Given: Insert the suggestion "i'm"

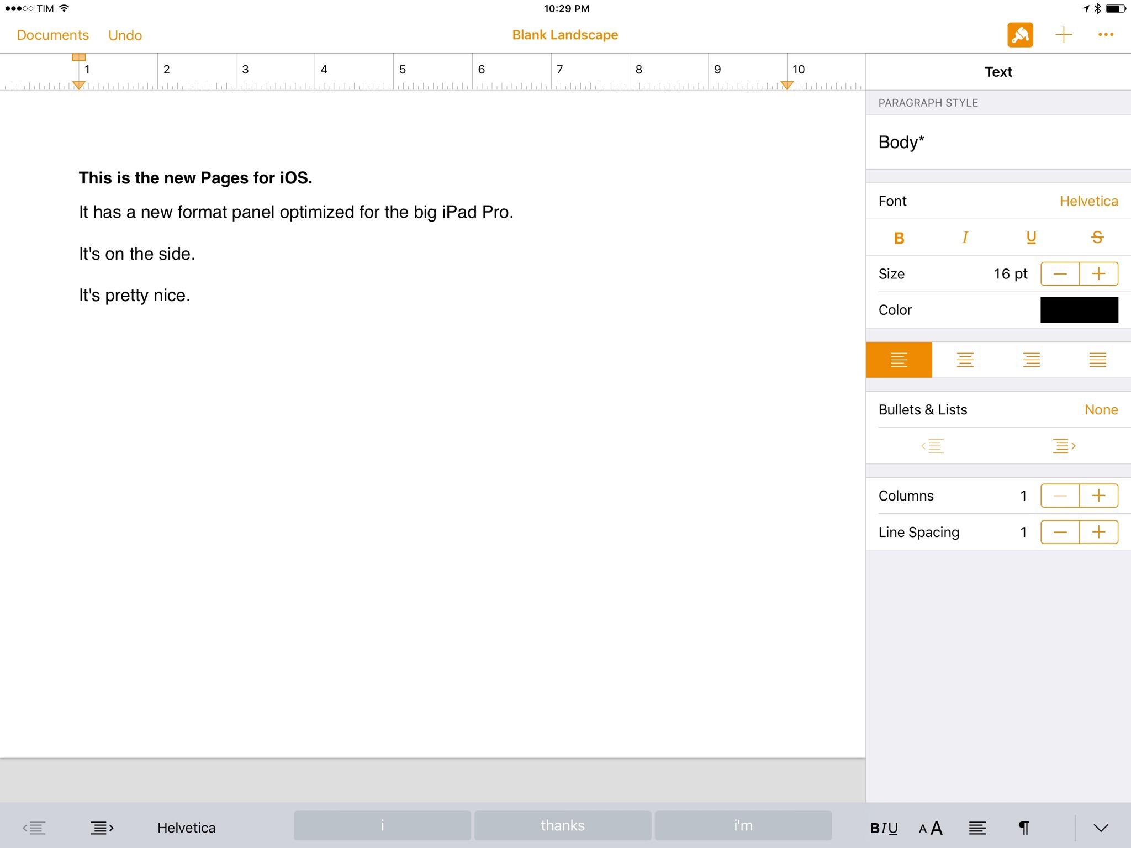Looking at the screenshot, I should tap(743, 826).
